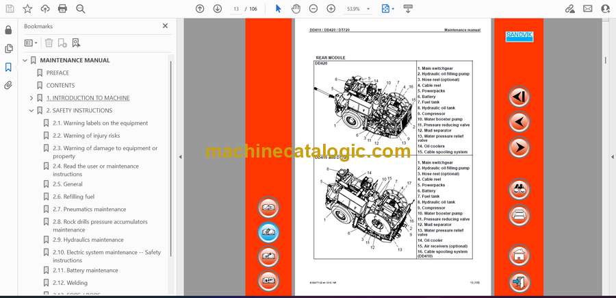Edit the current page number field
616x298 pixels.
[x=236, y=9]
